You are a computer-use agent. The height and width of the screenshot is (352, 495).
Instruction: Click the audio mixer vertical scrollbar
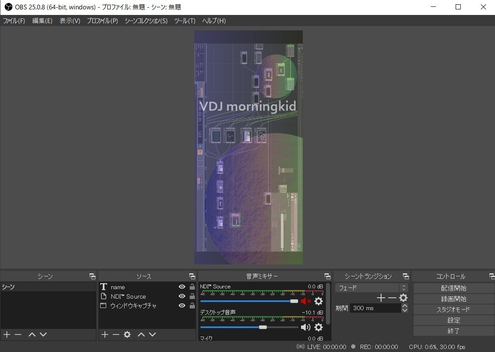(328, 303)
